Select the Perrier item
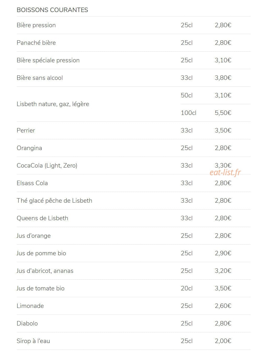Screen dimensions: 258x359 26,130
